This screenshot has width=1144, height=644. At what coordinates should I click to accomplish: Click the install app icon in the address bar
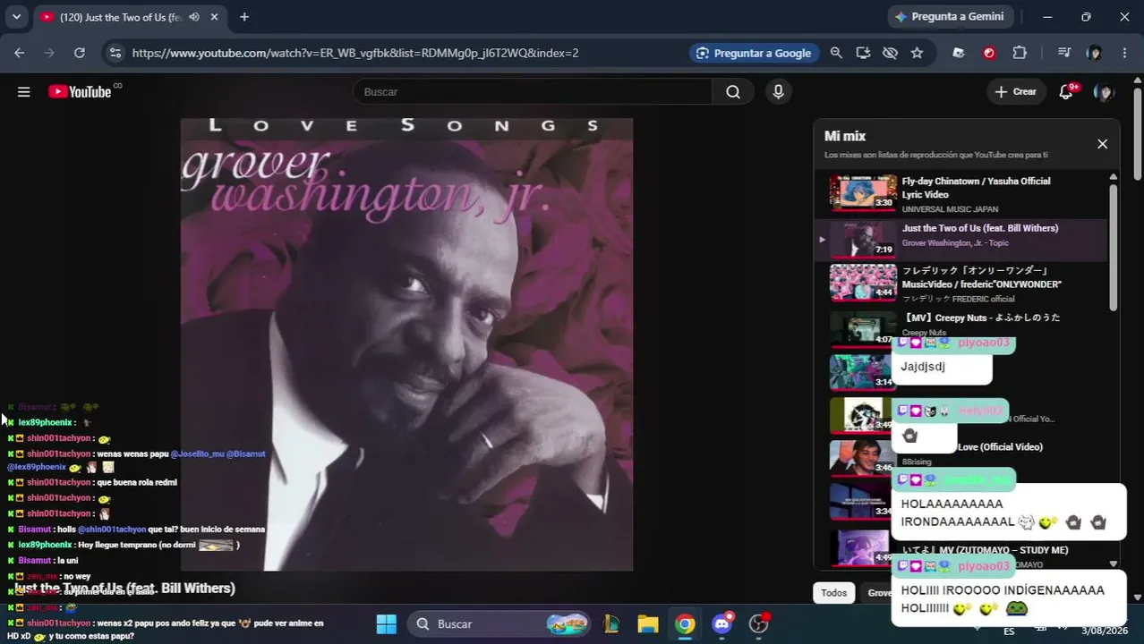pyautogui.click(x=863, y=53)
